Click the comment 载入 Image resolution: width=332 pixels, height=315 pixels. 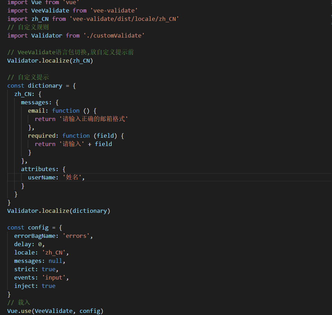(x=19, y=302)
